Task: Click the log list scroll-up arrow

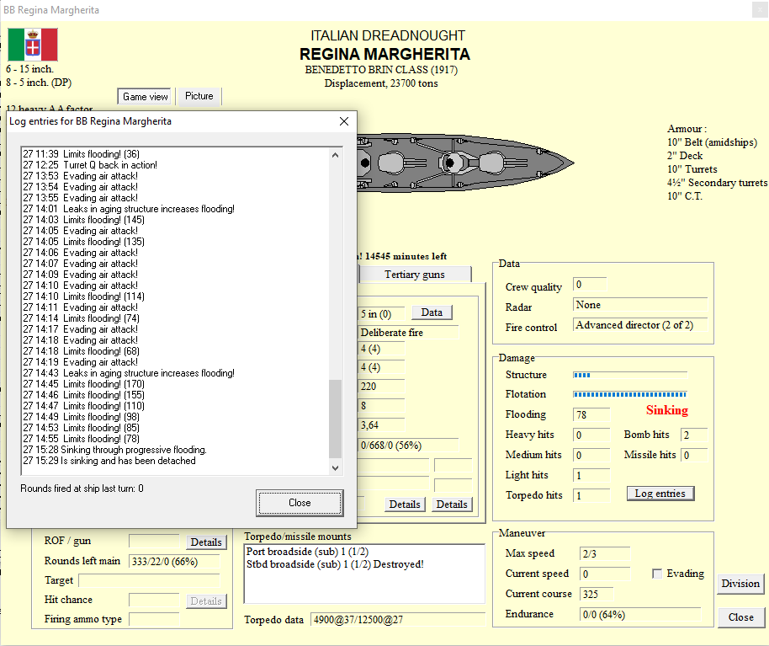Action: [336, 155]
